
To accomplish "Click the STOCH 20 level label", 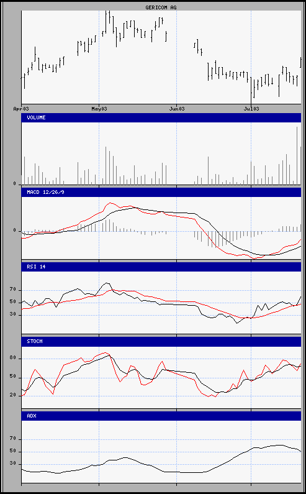I will [x=12, y=395].
